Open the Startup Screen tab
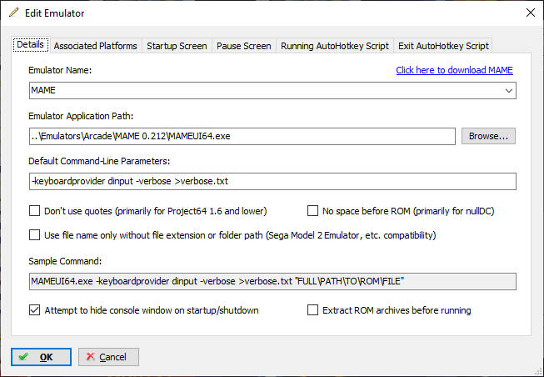 tap(177, 46)
